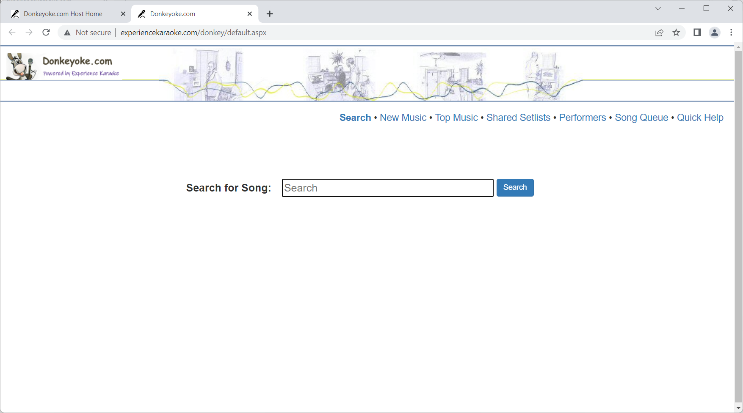Switch to Donkeyoke.com Host Home tab
The height and width of the screenshot is (413, 743).
63,14
